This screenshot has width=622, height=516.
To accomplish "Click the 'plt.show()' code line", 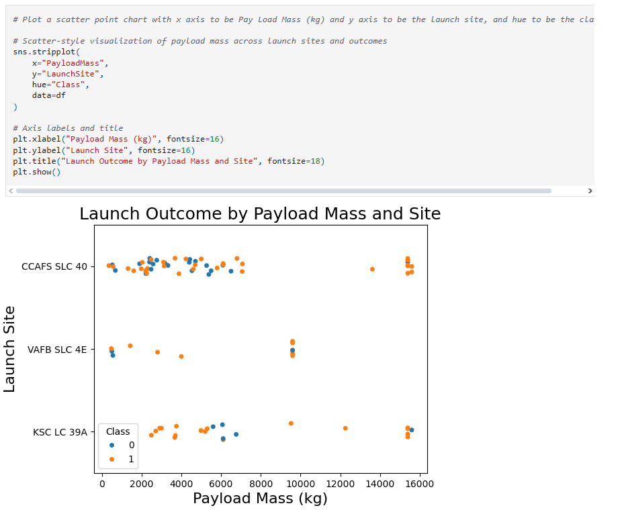I will 36,172.
